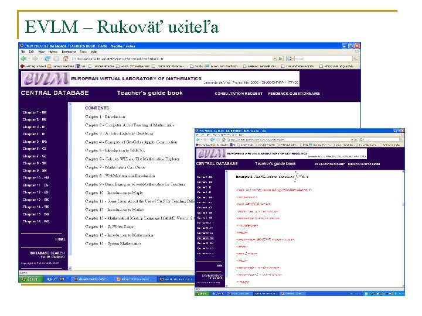This screenshot has width=422, height=316.
Task: Open Feedback Questionnaire in the small window
Action: pyautogui.click(x=363, y=164)
